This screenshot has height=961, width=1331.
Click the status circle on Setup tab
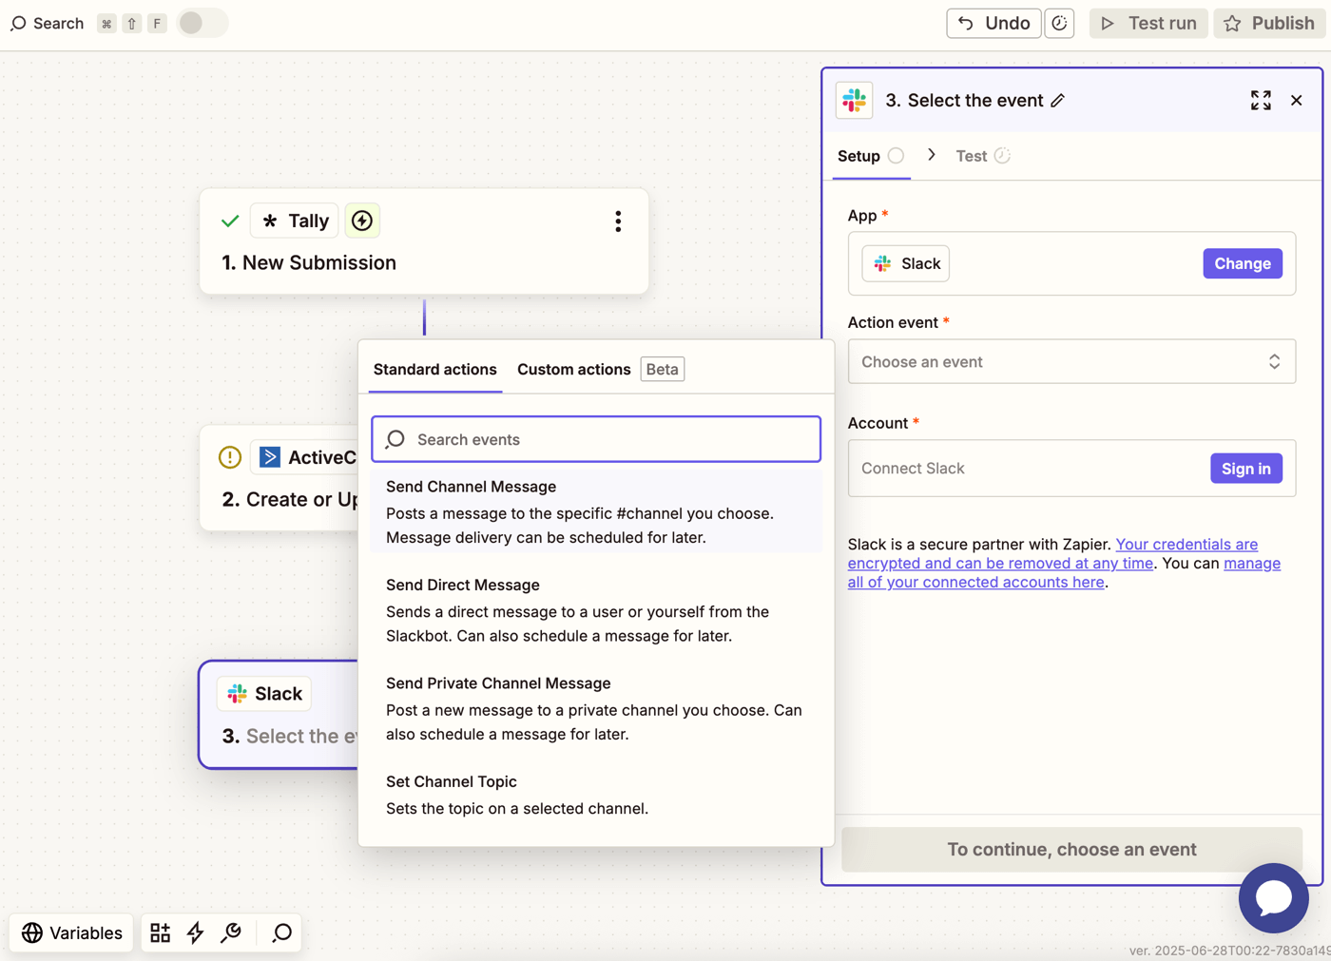pyautogui.click(x=896, y=156)
